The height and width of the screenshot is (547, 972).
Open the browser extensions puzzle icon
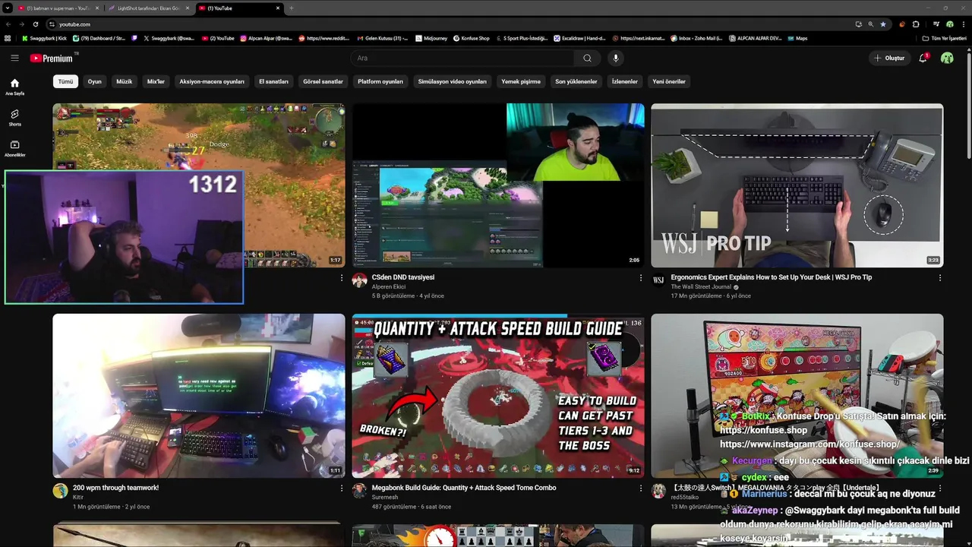[916, 24]
